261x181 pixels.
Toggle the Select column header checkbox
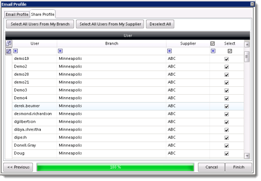click(x=212, y=44)
